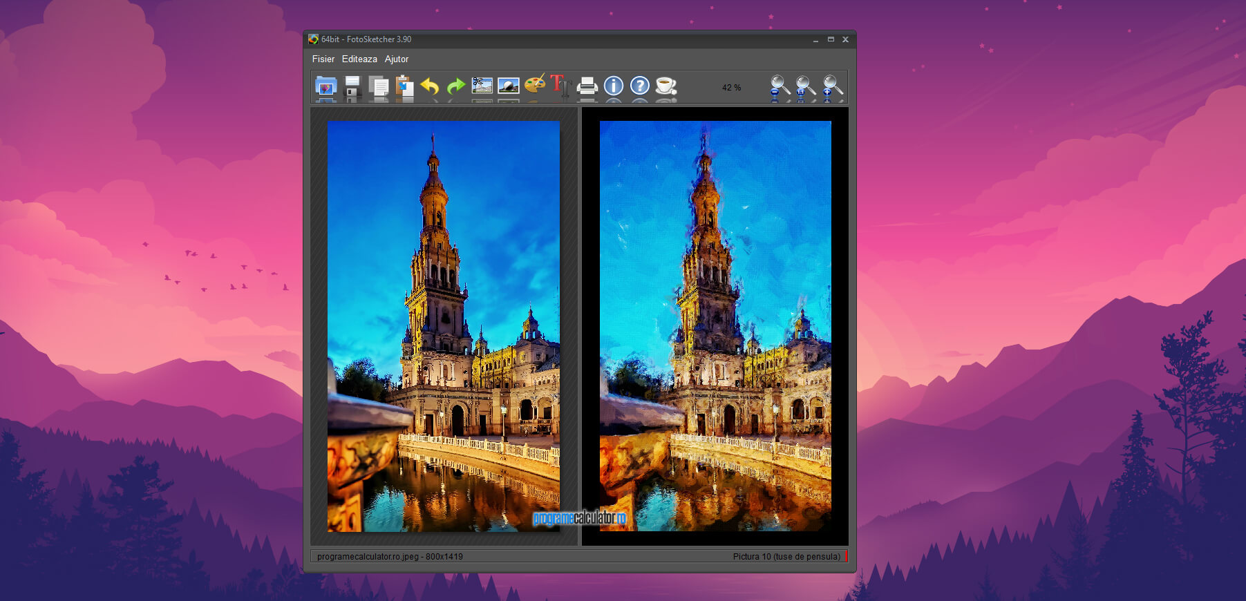Copy the image to clipboard
Image resolution: width=1246 pixels, height=601 pixels.
(379, 86)
